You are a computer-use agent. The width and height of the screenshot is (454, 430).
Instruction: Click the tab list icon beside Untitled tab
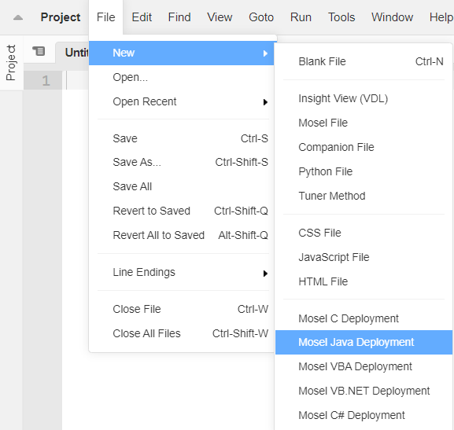tap(39, 52)
